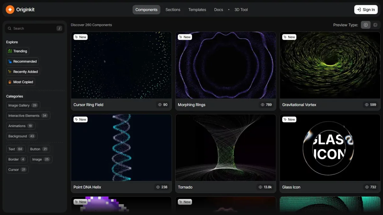Click the New badge on Glass Icon
The width and height of the screenshot is (383, 215).
(x=289, y=119)
